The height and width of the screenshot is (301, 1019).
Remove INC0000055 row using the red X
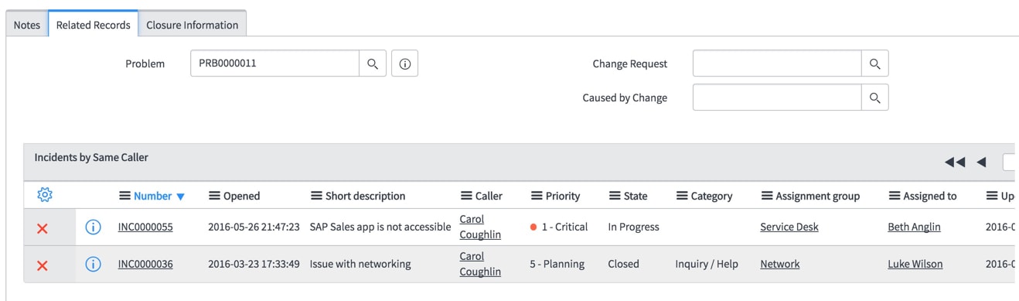pyautogui.click(x=43, y=227)
